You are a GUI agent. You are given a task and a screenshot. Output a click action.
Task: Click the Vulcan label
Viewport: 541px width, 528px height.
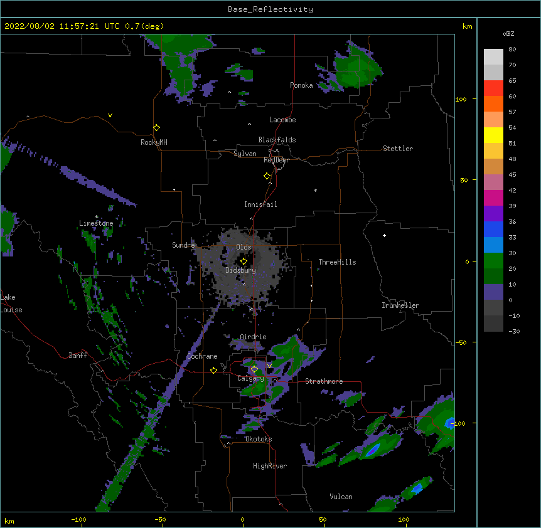pyautogui.click(x=341, y=497)
